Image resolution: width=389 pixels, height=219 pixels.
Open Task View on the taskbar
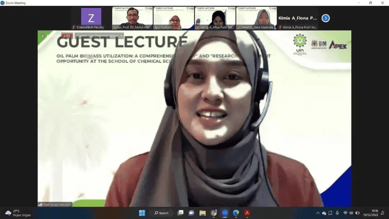tap(180, 213)
